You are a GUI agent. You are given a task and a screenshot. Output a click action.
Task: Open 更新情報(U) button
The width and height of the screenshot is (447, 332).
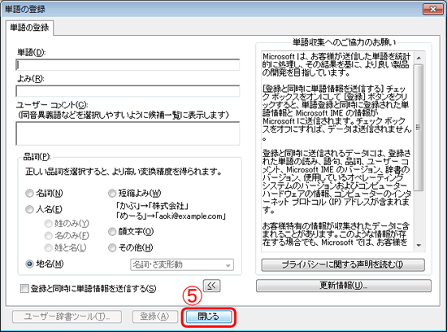click(344, 285)
